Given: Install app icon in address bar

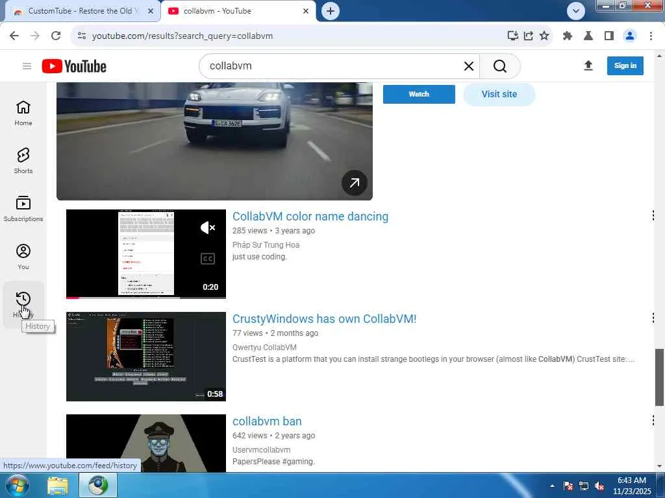Looking at the screenshot, I should coord(513,36).
